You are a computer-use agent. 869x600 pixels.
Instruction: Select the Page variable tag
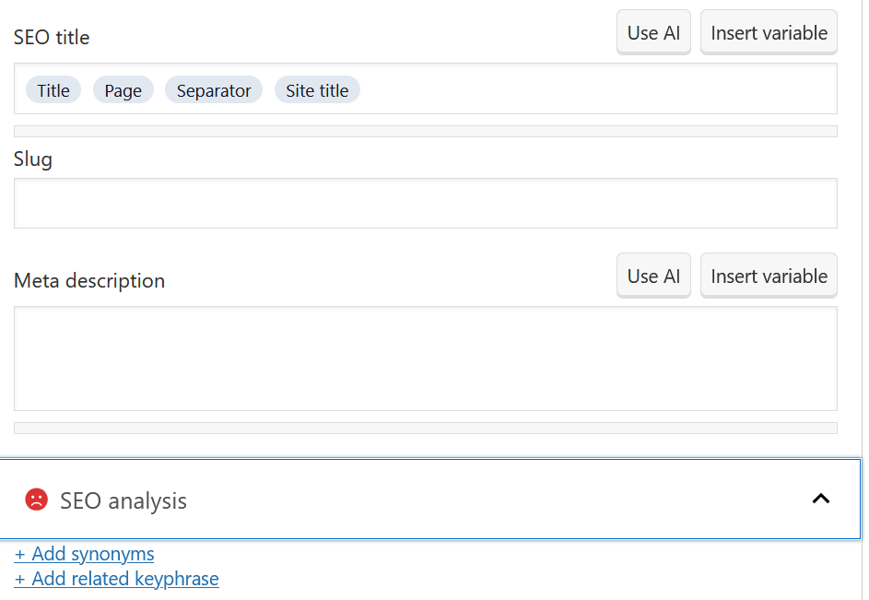(x=123, y=90)
